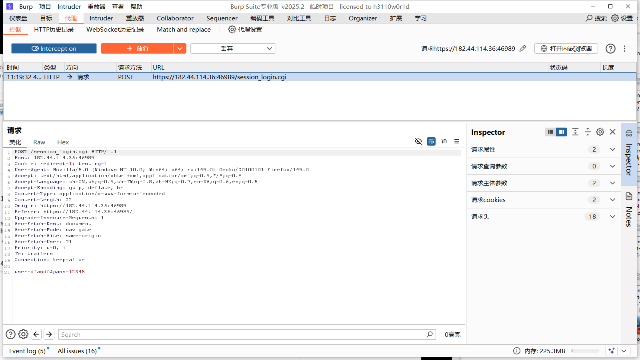Switch request view to 美化 pretty
This screenshot has width=640, height=360.
[15, 142]
